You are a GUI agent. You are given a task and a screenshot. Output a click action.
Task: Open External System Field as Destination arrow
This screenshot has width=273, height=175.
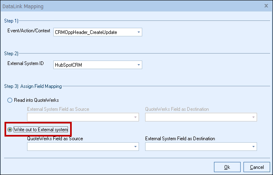click(253, 146)
